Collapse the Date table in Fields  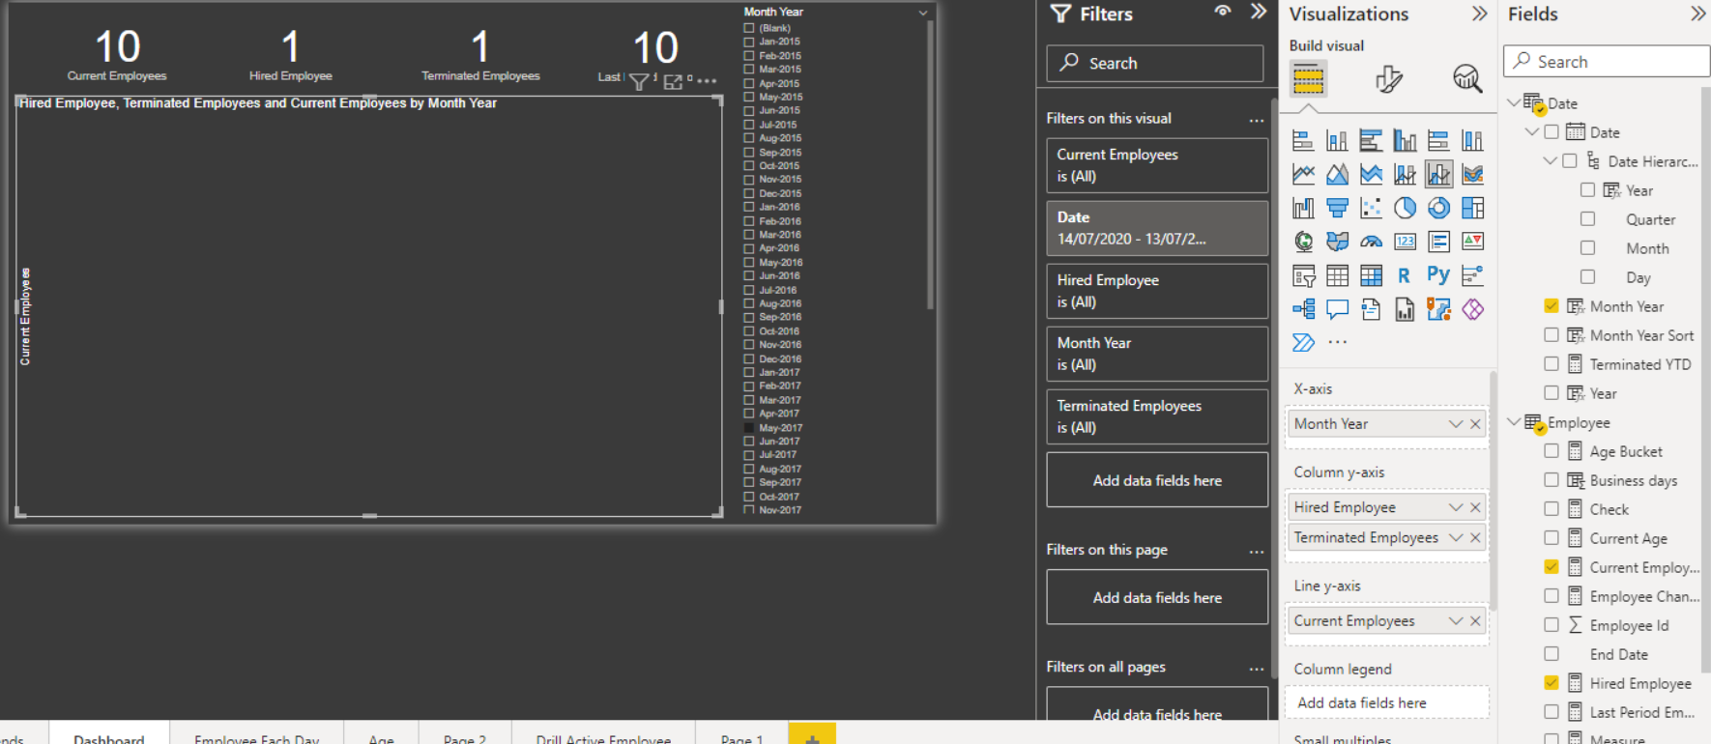pos(1514,102)
